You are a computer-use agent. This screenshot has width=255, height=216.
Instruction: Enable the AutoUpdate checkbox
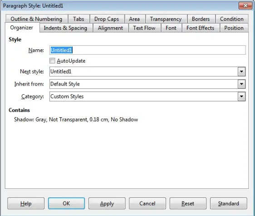pyautogui.click(x=52, y=61)
